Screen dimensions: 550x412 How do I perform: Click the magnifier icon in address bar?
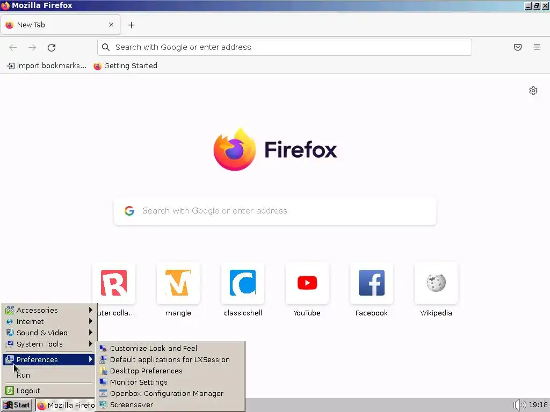click(x=106, y=47)
